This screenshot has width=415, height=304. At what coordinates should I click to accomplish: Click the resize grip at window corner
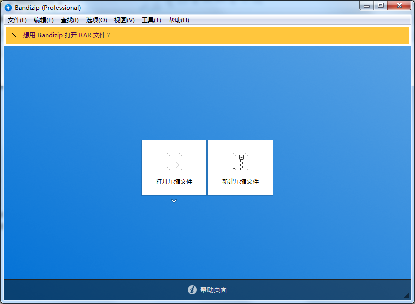coord(407,296)
